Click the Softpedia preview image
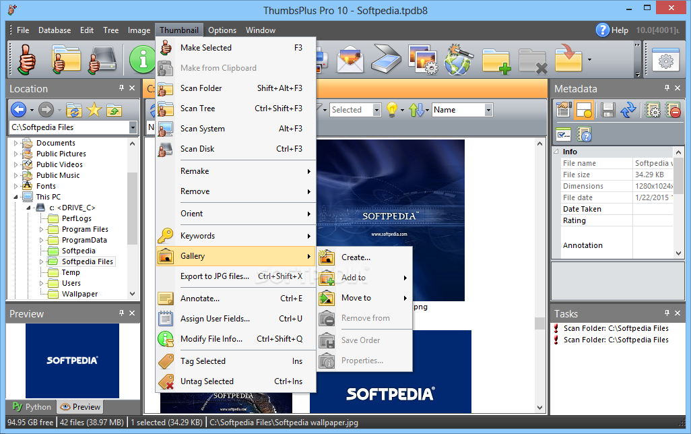 72,361
